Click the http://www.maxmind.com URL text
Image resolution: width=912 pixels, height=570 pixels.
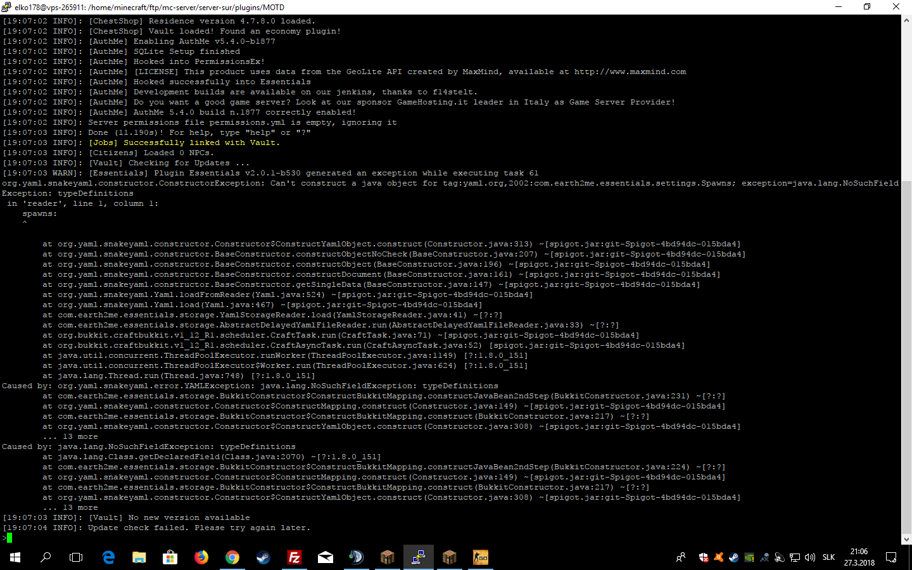(630, 72)
